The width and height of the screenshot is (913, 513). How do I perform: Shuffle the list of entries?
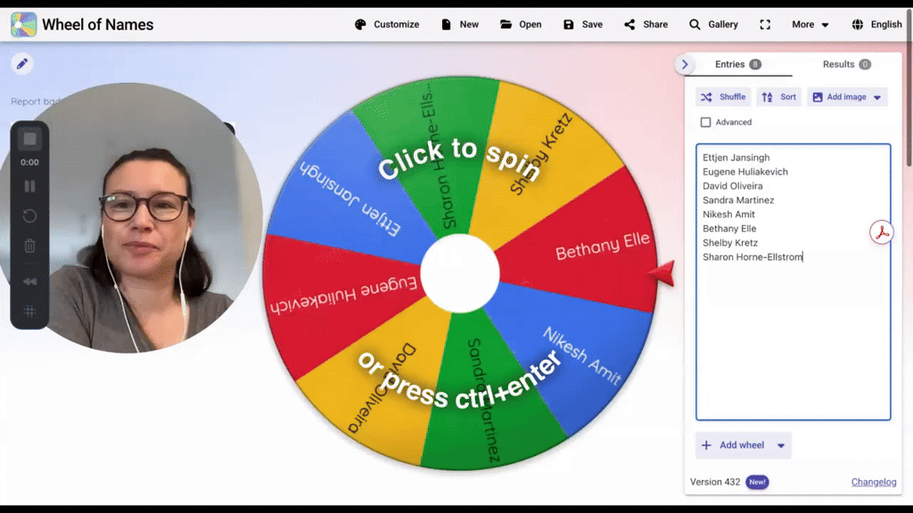tap(723, 97)
